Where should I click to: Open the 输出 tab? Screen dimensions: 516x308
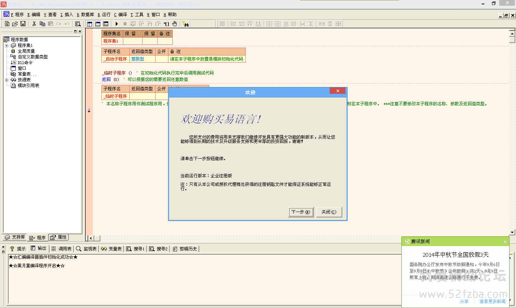pyautogui.click(x=38, y=249)
